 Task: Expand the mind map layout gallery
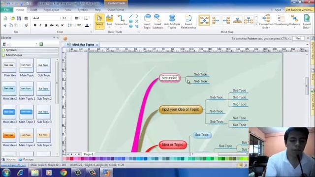(256, 24)
